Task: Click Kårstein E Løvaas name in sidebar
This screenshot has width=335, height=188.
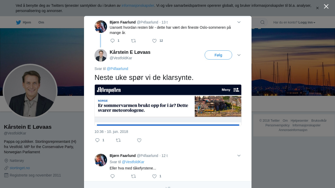Action: click(28, 127)
